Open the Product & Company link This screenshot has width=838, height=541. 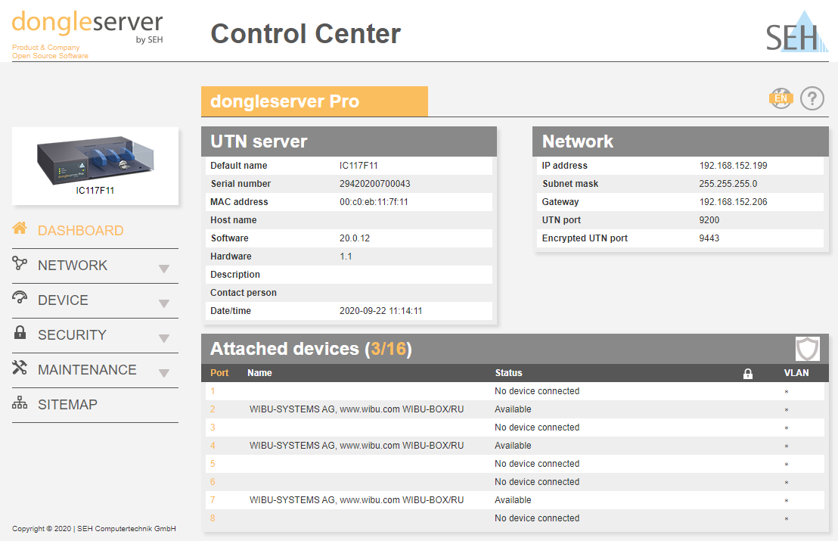click(x=45, y=48)
